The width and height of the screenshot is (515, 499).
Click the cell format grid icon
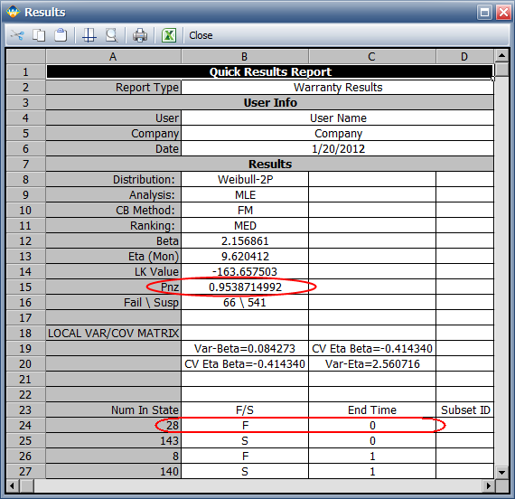(89, 35)
